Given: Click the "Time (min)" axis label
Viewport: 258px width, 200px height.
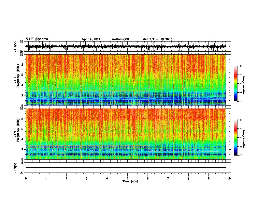Looking at the screenshot, I should coord(130,181).
